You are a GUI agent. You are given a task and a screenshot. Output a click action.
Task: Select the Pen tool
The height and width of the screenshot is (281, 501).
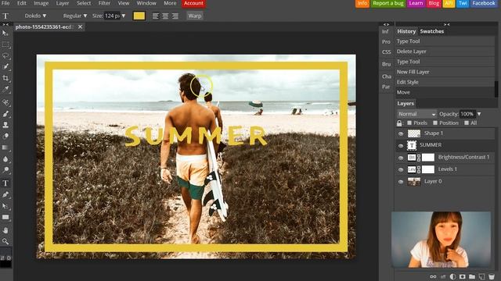tap(5, 194)
